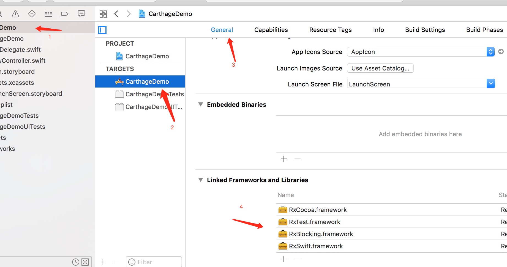The width and height of the screenshot is (507, 267).
Task: Select RxCocoa.framework row
Action: pos(391,210)
